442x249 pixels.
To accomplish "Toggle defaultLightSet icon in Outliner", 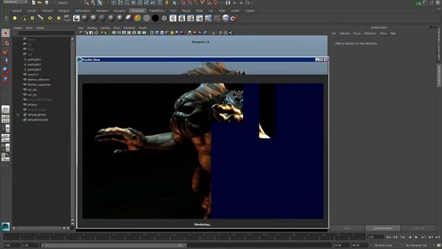I will pyautogui.click(x=25, y=115).
